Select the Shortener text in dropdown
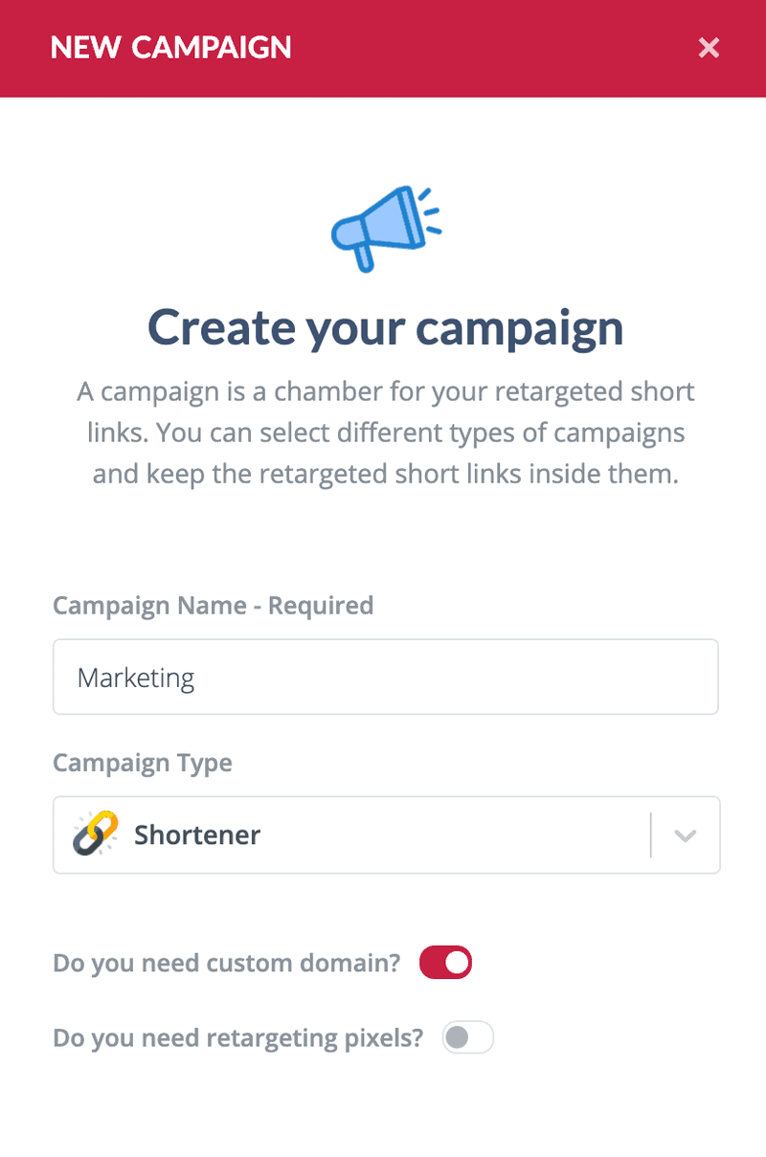The image size is (766, 1157). [197, 834]
